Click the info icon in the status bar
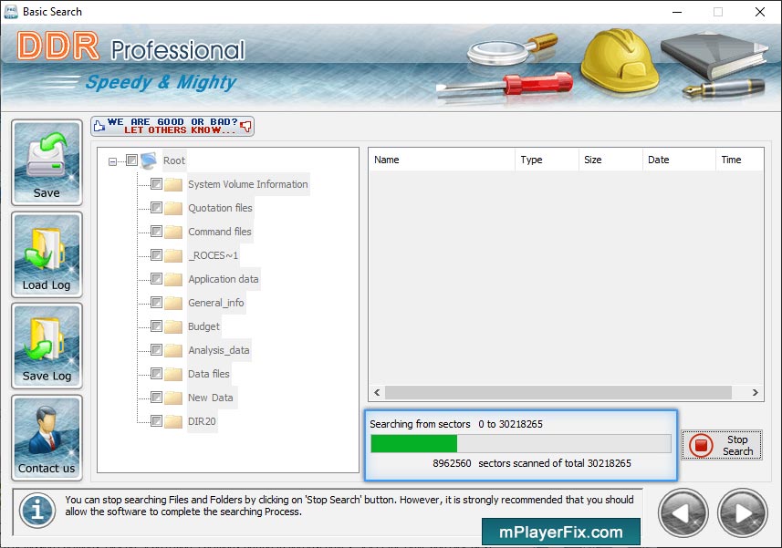This screenshot has width=782, height=548. (37, 511)
